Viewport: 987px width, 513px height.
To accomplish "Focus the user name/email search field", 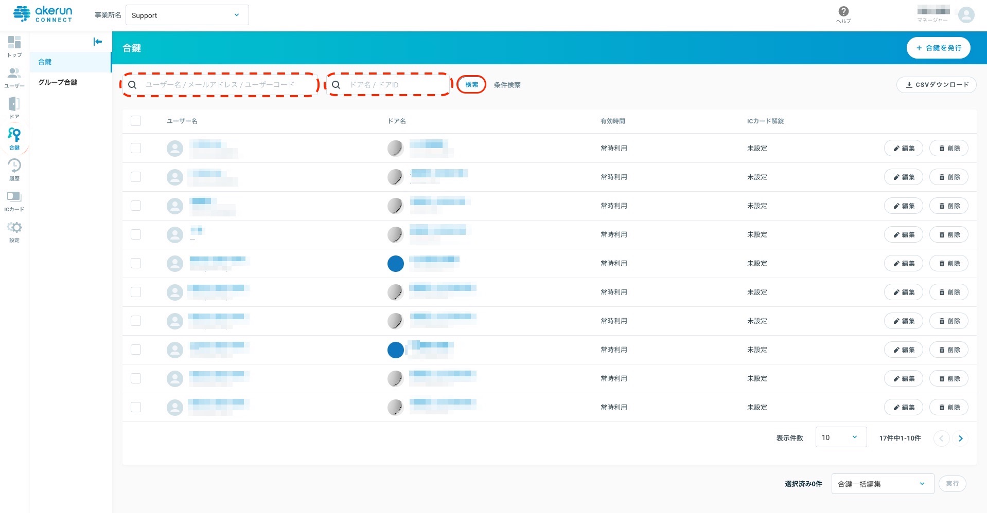I will tap(220, 85).
